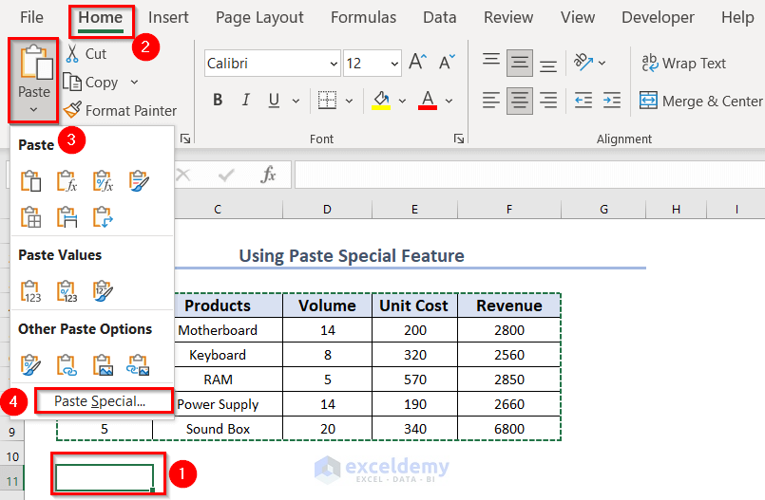765x500 pixels.
Task: Open the Page Layout tab
Action: point(259,17)
